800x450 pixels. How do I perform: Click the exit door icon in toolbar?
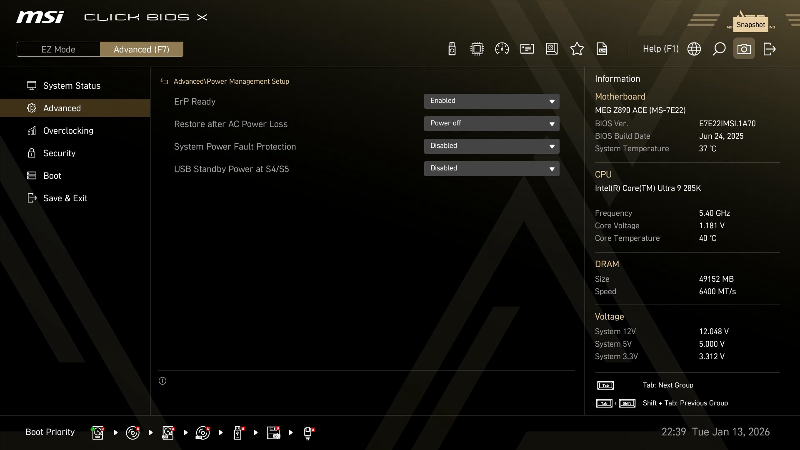coord(769,49)
